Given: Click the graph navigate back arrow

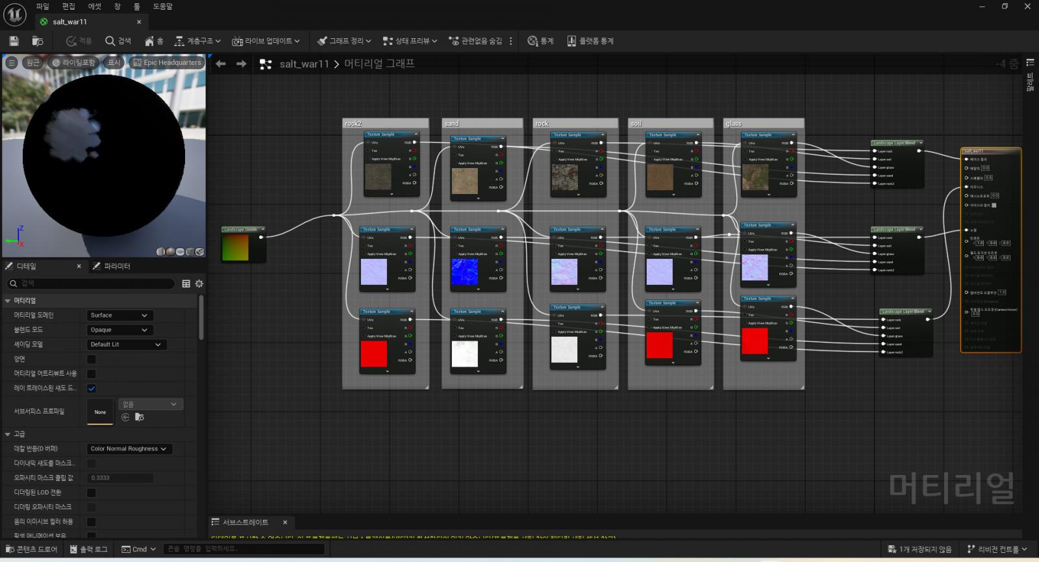Looking at the screenshot, I should tap(221, 64).
